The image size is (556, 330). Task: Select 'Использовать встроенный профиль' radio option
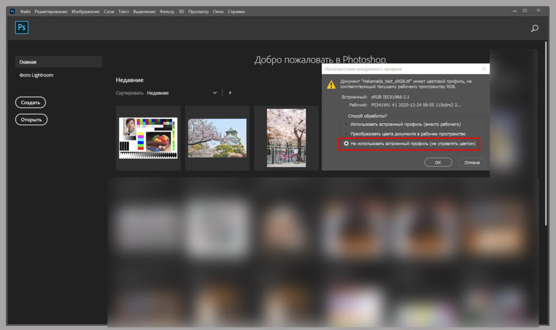[x=347, y=124]
